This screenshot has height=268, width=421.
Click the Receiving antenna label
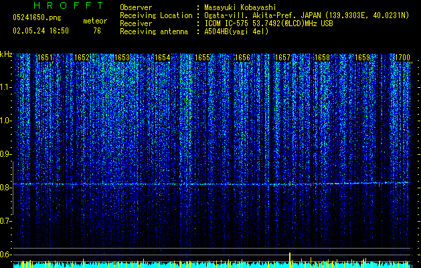point(154,31)
